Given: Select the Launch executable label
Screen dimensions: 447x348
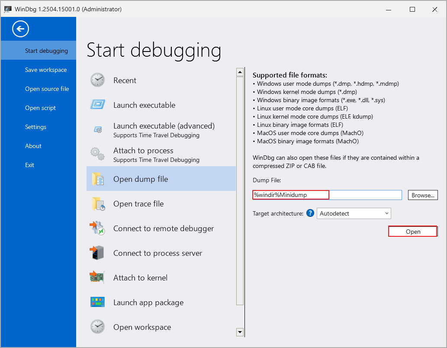Looking at the screenshot, I should click(x=144, y=105).
